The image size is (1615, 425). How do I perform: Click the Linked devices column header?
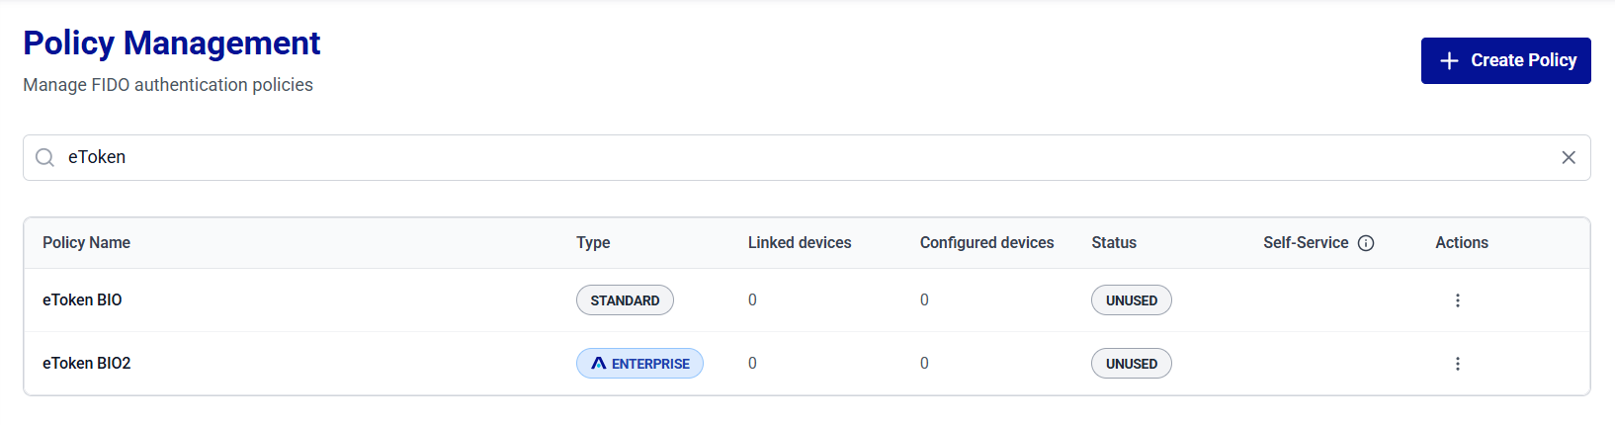pos(800,243)
